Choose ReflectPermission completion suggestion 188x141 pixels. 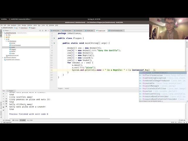163,75
